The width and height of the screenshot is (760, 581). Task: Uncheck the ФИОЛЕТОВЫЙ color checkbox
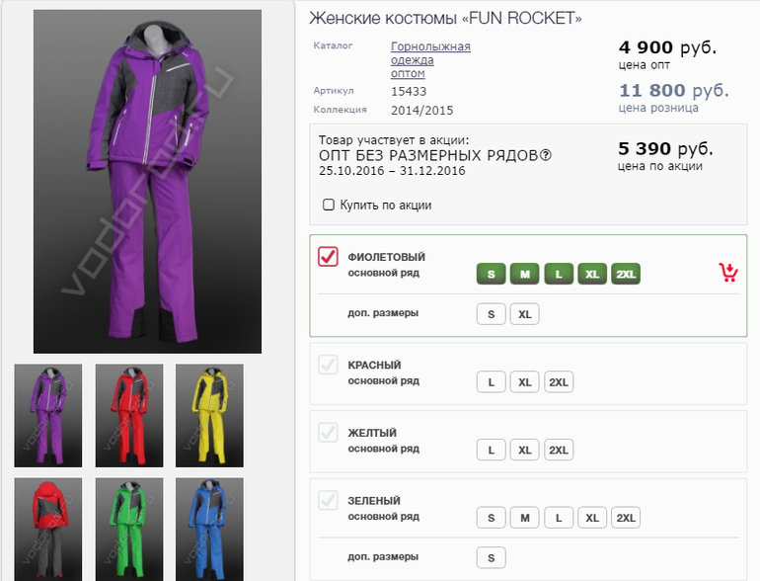329,256
